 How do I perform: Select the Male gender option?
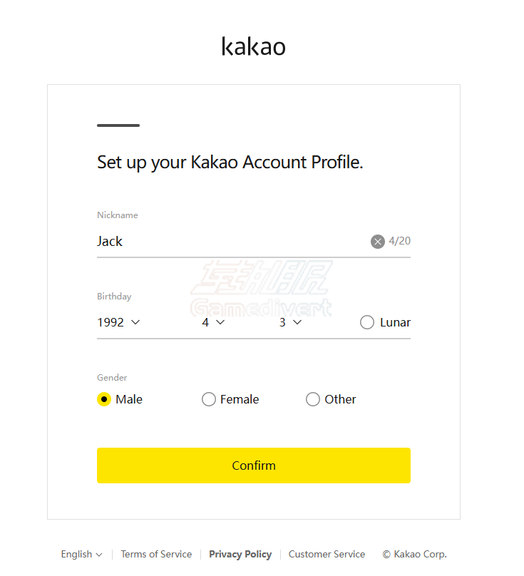[104, 399]
